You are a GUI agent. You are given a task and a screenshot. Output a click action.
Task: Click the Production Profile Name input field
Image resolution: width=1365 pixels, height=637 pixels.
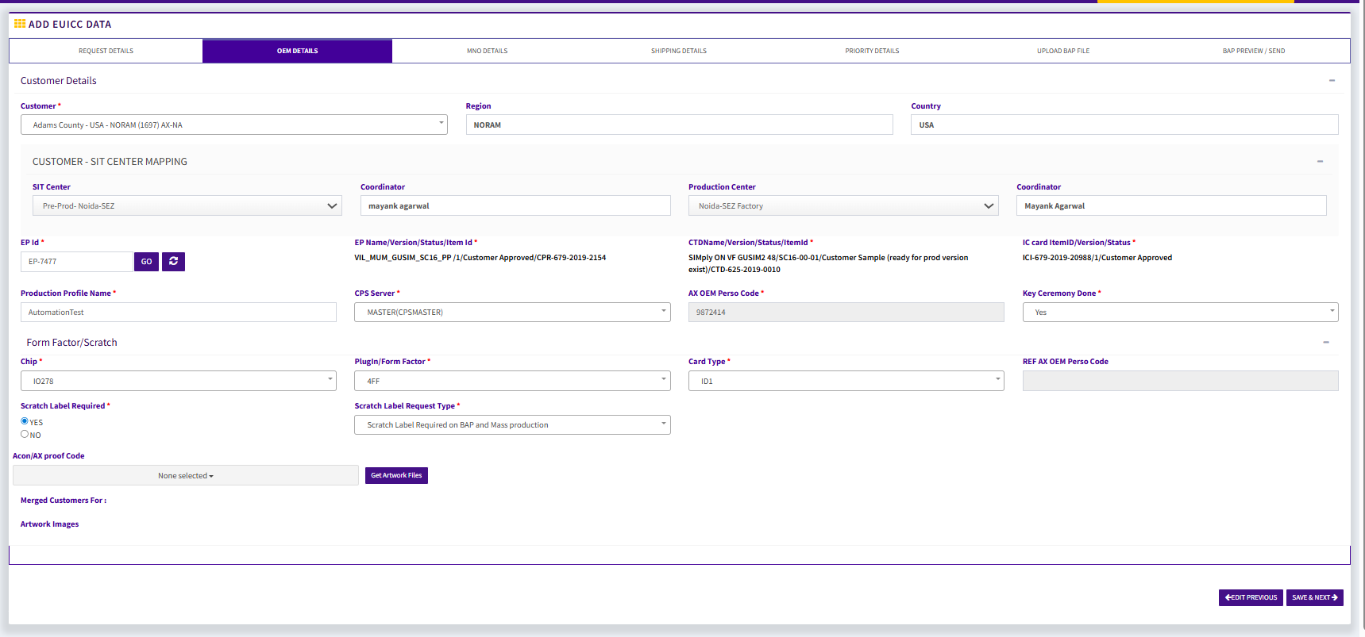(178, 313)
